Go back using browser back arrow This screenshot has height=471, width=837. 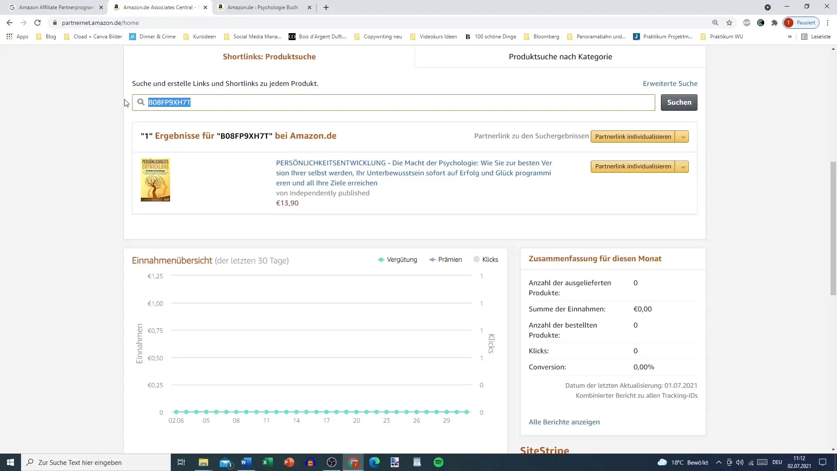[x=10, y=23]
